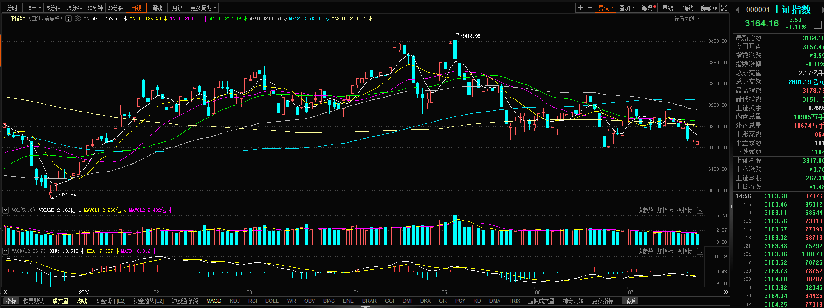Open the 复权 dropdown

point(606,8)
